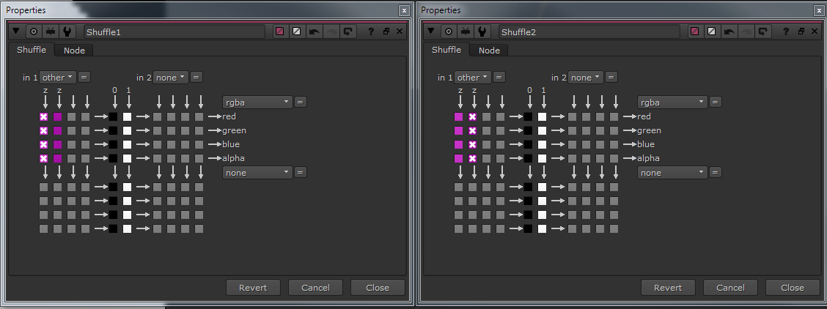Viewport: 827px width, 309px height.
Task: Select the Shuffle tab in Shuffle2
Action: click(x=446, y=50)
